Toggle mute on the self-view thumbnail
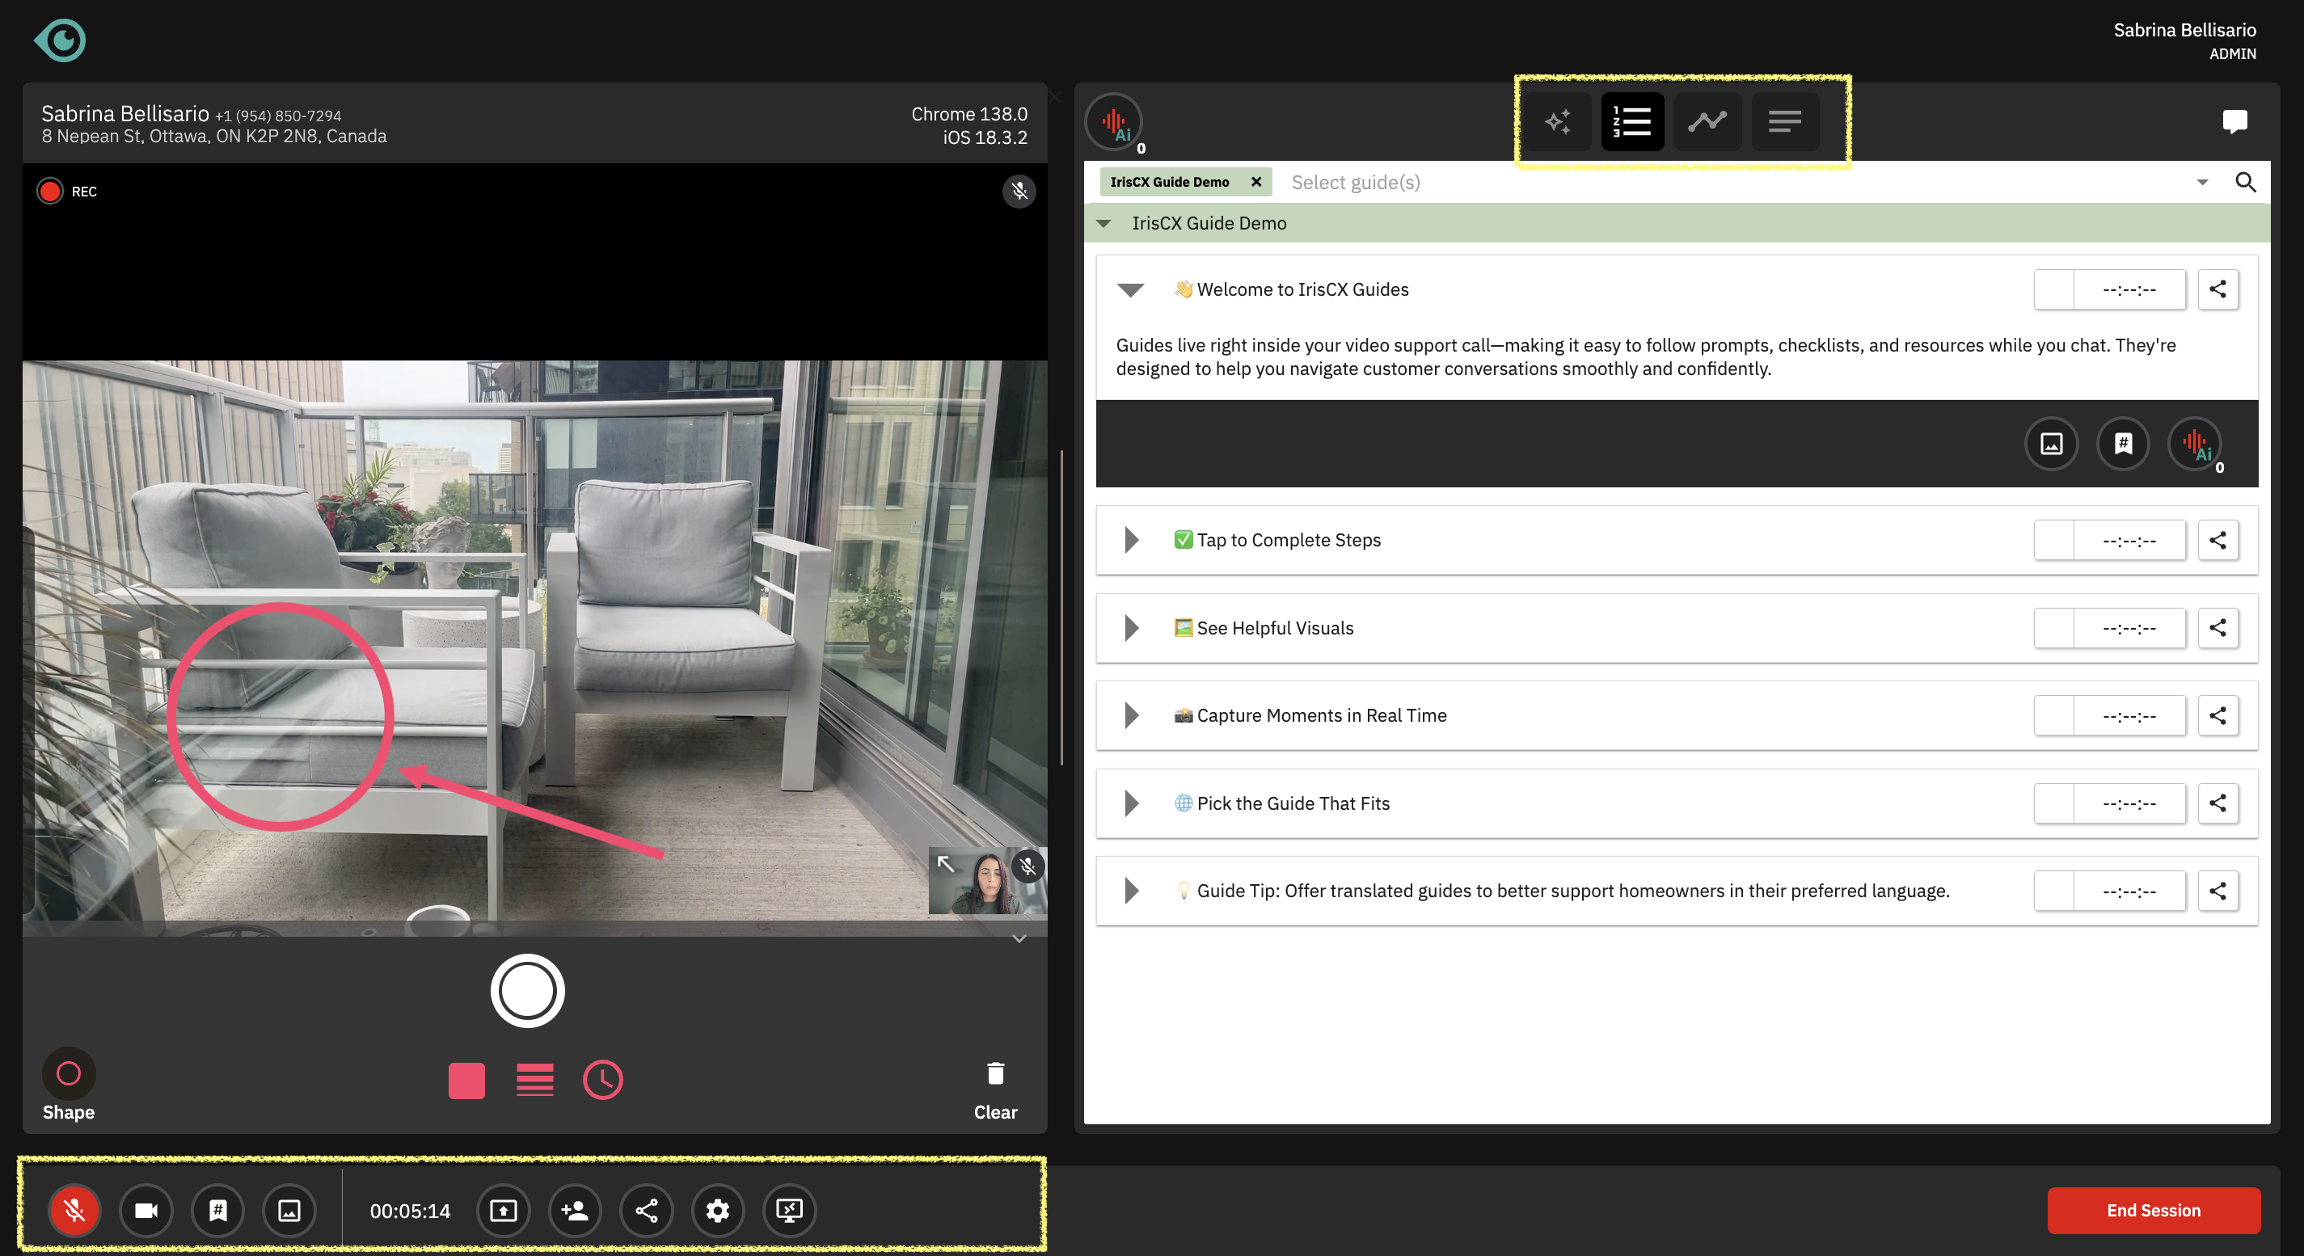The height and width of the screenshot is (1256, 2304). tap(1028, 866)
